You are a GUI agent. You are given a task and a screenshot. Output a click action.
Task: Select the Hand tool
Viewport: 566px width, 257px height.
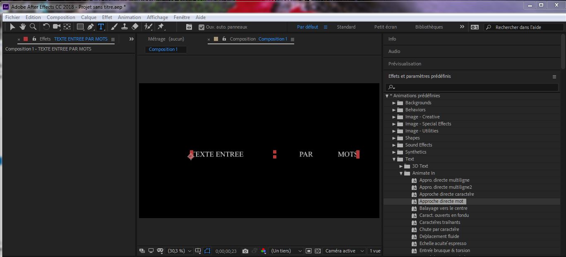[22, 27]
